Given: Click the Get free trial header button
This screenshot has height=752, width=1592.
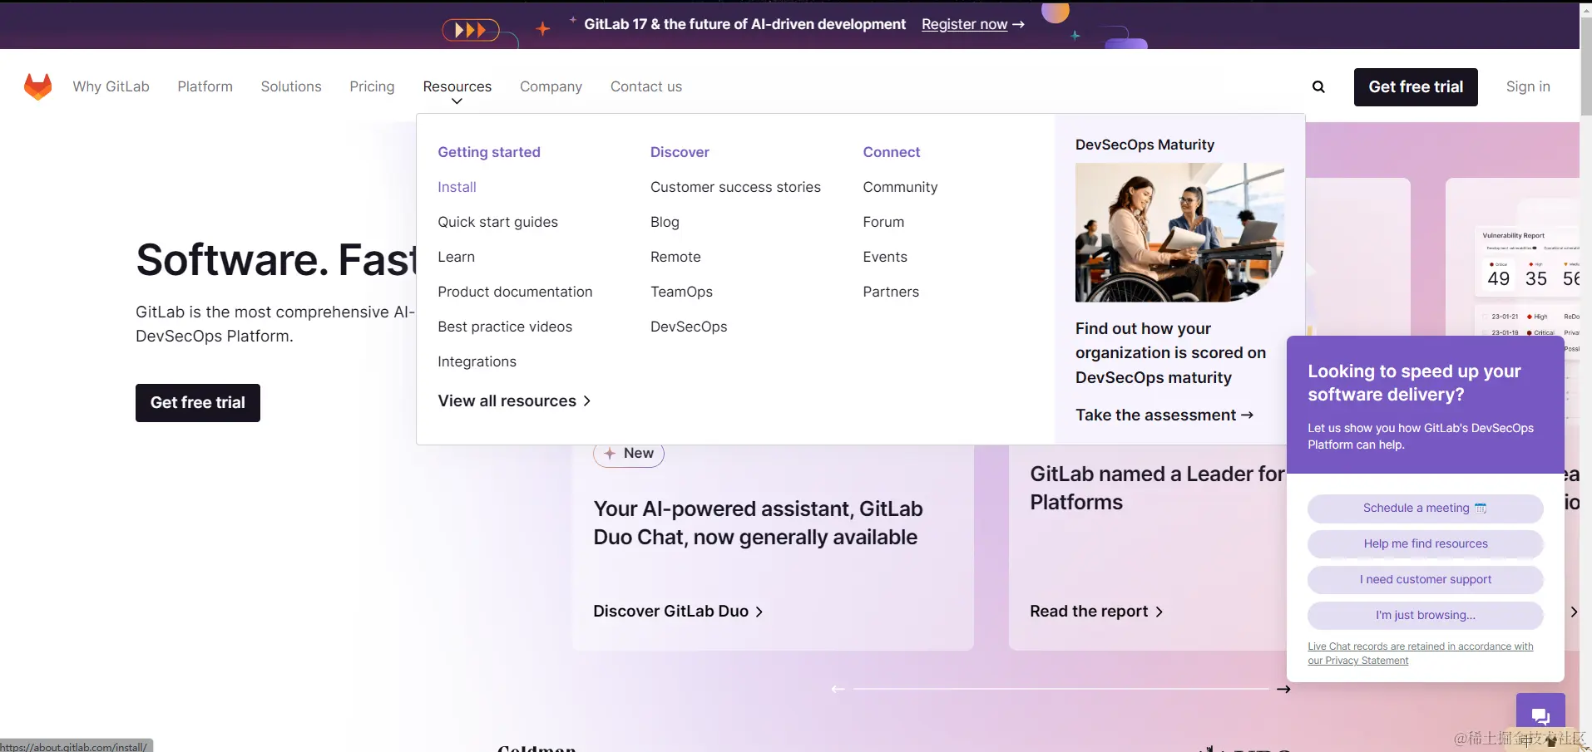Looking at the screenshot, I should click(1416, 86).
